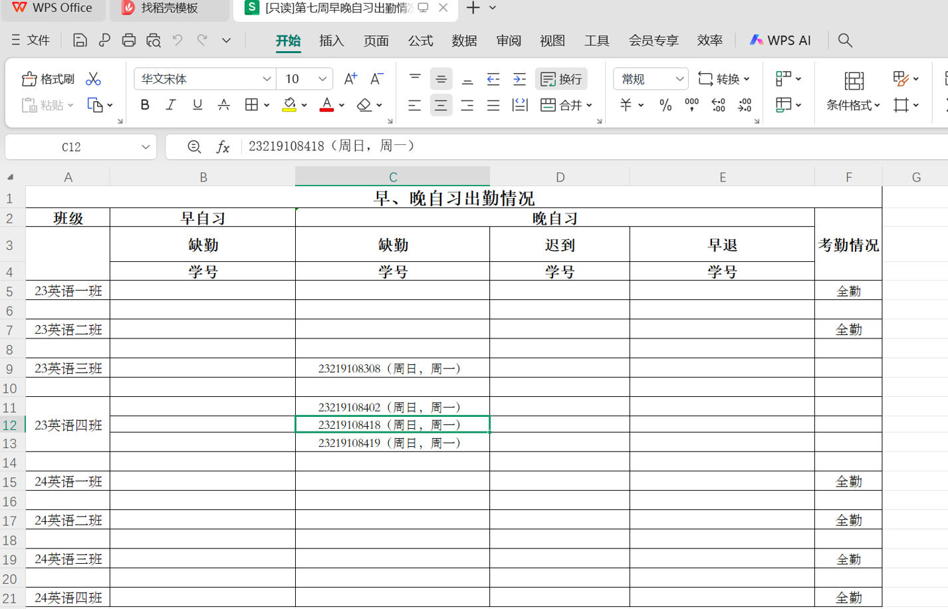Toggle italic formatting

(171, 105)
